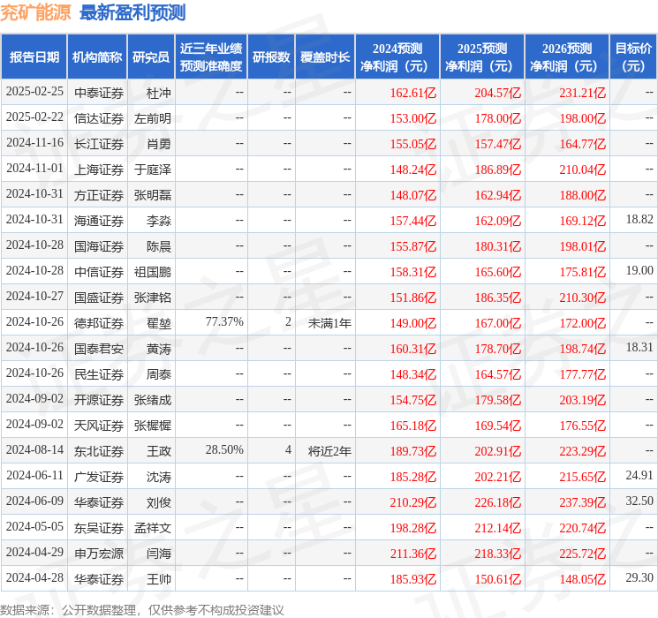658x618 pixels.
Task: Click the 148.05亿 2026 forecast value
Action: pos(582,579)
